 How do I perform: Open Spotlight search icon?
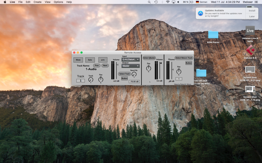[x=149, y=2]
